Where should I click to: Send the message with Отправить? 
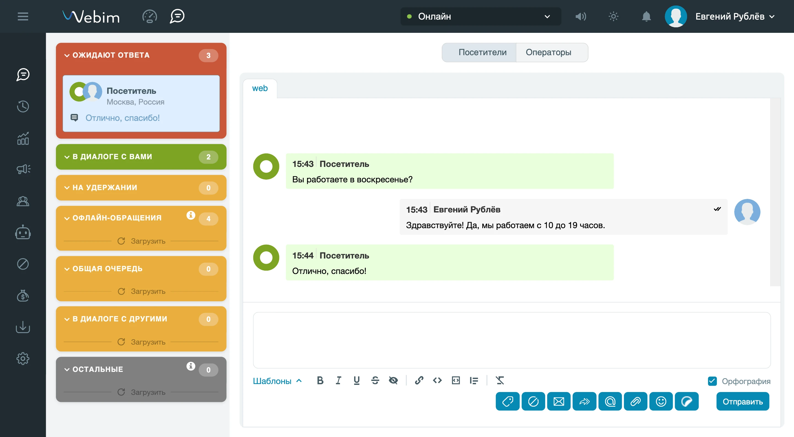tap(742, 401)
